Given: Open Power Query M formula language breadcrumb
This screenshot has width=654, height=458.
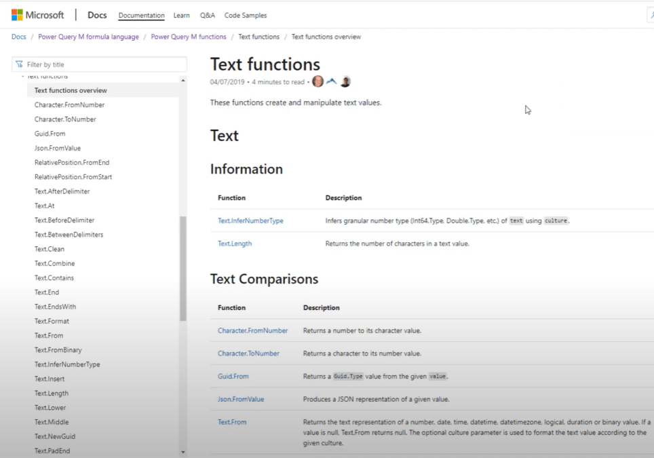Looking at the screenshot, I should tap(88, 37).
